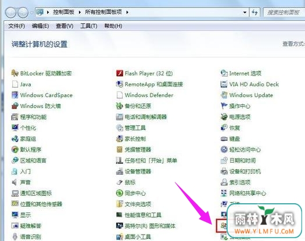The width and height of the screenshot is (305, 241).
Task: Open the 备份和还原 icon
Action: pyautogui.click(x=120, y=106)
